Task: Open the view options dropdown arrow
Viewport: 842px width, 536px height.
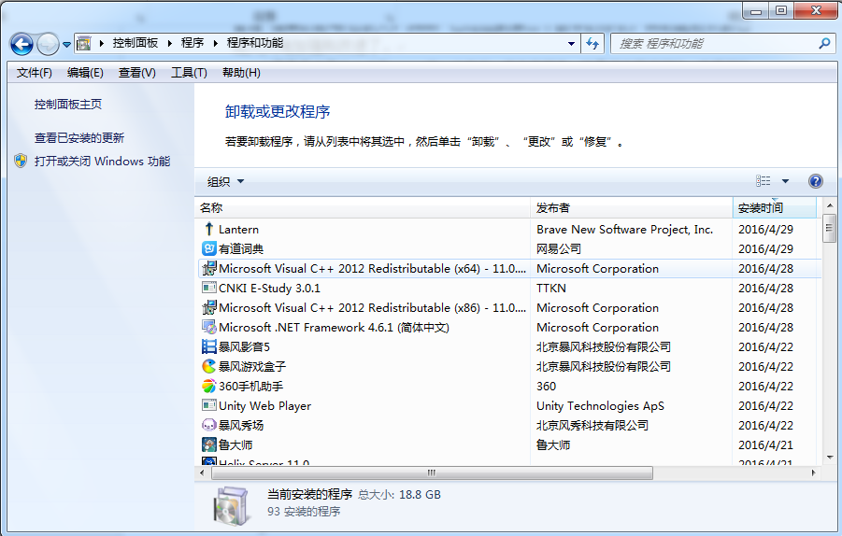Action: click(785, 181)
